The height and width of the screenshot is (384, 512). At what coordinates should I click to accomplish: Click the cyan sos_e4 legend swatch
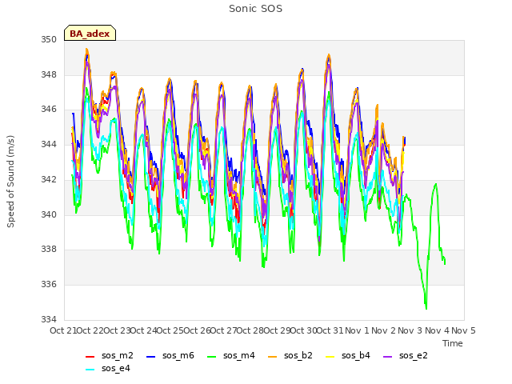(90, 370)
